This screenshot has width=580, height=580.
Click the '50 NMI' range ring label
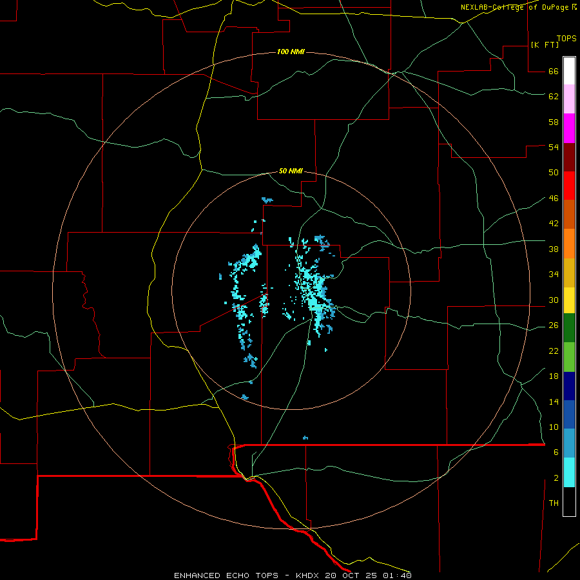(x=291, y=171)
